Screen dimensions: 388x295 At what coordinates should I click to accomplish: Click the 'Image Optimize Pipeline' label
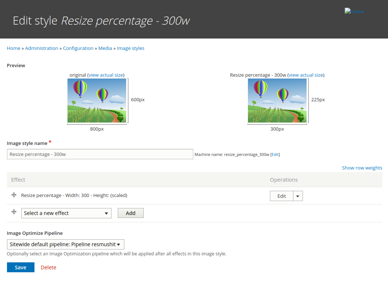[34, 233]
